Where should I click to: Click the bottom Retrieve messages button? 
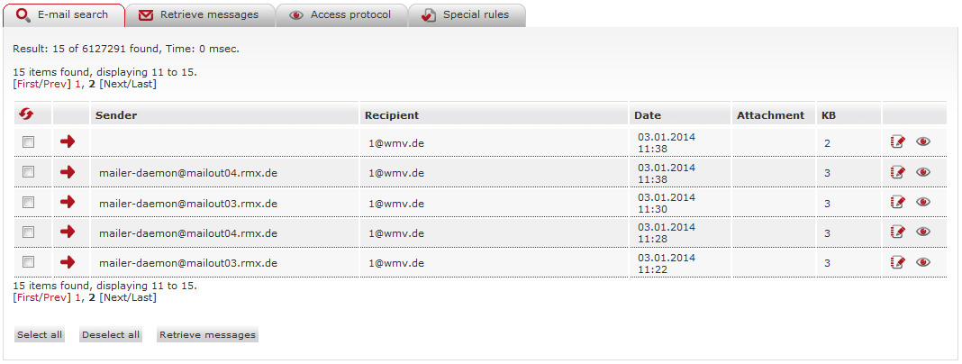[207, 335]
